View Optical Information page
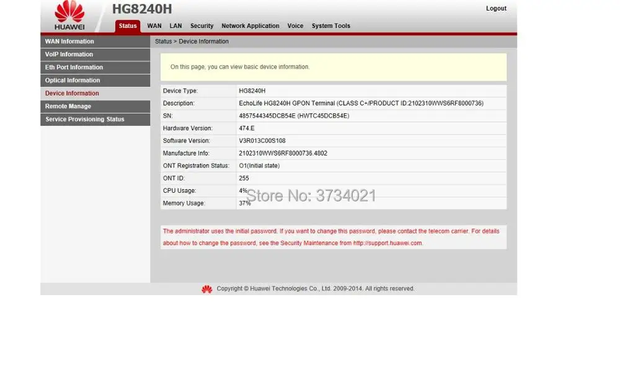The image size is (620, 390). pos(95,81)
